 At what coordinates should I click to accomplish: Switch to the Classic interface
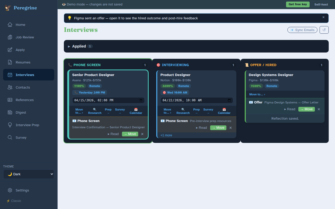14,201
